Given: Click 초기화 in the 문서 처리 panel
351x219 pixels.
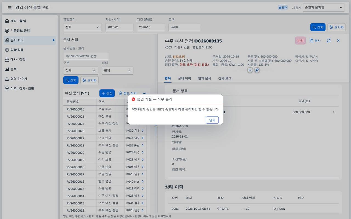Looking at the screenshot, I should [89, 80].
